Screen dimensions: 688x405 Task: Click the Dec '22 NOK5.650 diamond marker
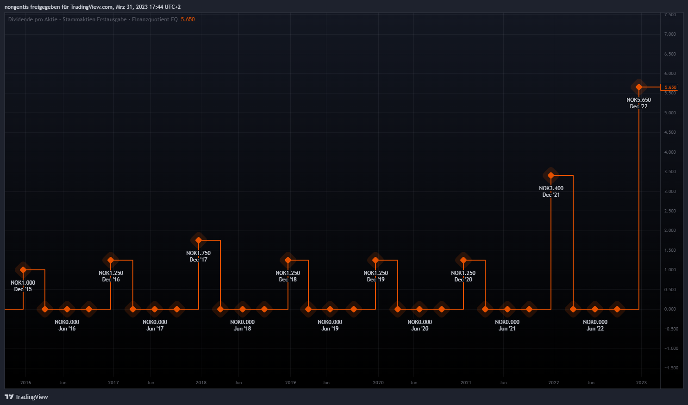point(639,87)
